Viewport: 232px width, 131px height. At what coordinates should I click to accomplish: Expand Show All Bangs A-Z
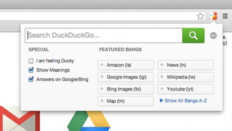click(183, 101)
